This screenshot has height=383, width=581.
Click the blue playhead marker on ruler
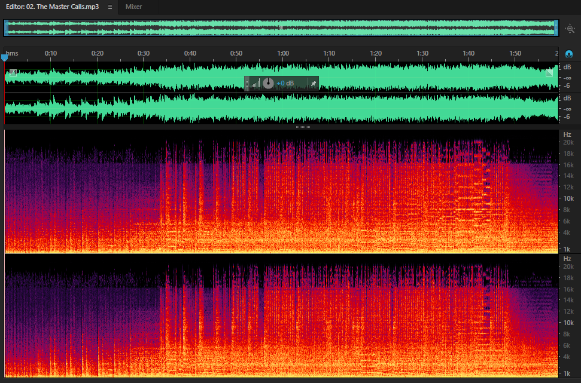pos(4,57)
